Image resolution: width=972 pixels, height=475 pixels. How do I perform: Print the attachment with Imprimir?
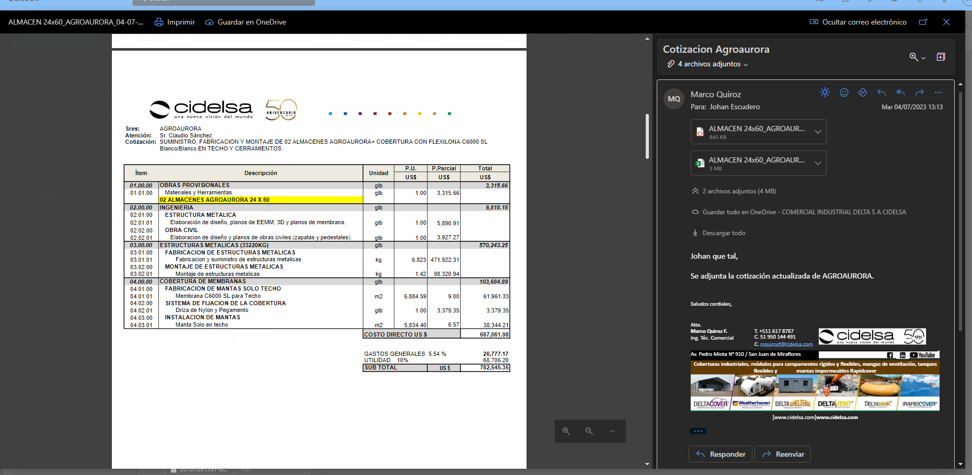[175, 22]
